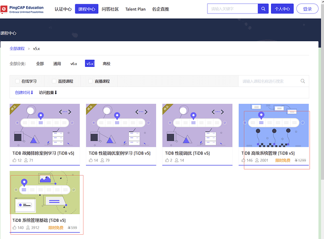The height and width of the screenshot is (239, 324).
Task: Open the TiDB 性能调优 [TiDB v5] course title
Action: click(188, 153)
